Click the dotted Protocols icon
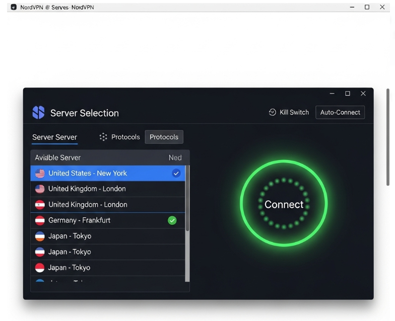This screenshot has height=321, width=395. 103,137
